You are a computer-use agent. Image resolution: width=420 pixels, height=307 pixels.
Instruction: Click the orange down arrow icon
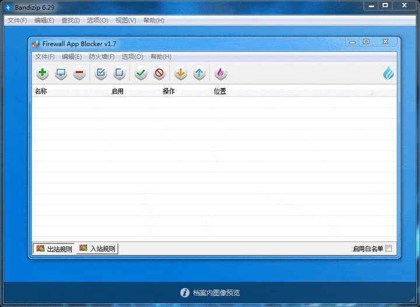click(x=181, y=73)
